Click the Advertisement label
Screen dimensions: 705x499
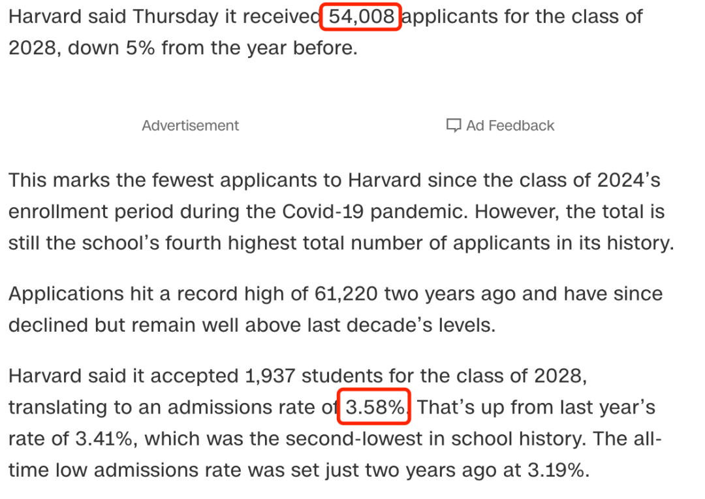(190, 125)
